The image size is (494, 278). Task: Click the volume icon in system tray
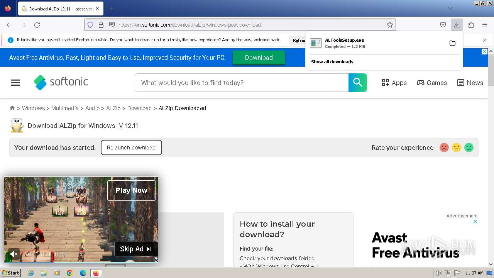438,273
